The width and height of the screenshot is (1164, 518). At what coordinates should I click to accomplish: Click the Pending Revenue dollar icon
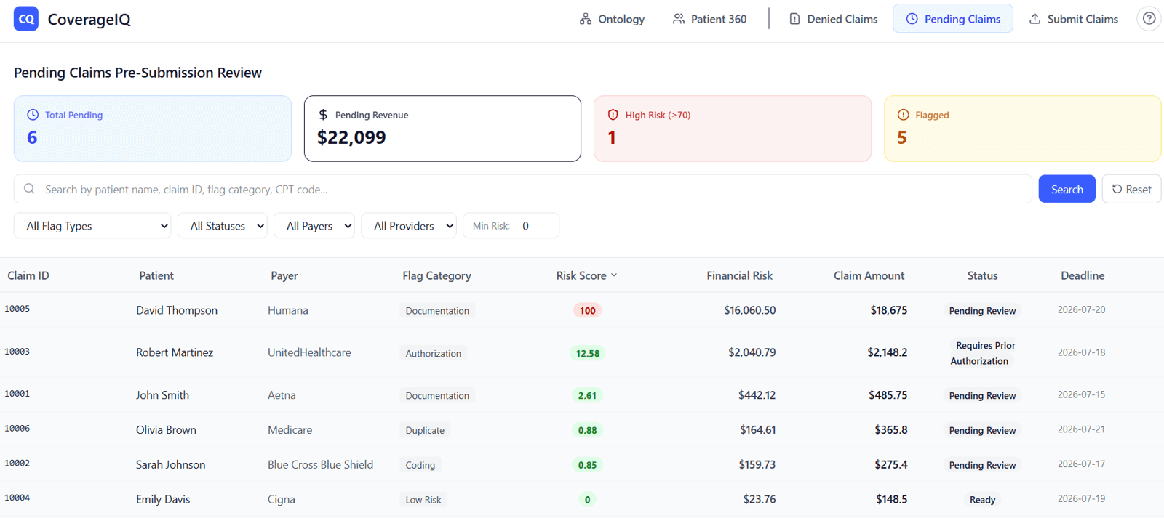[323, 115]
